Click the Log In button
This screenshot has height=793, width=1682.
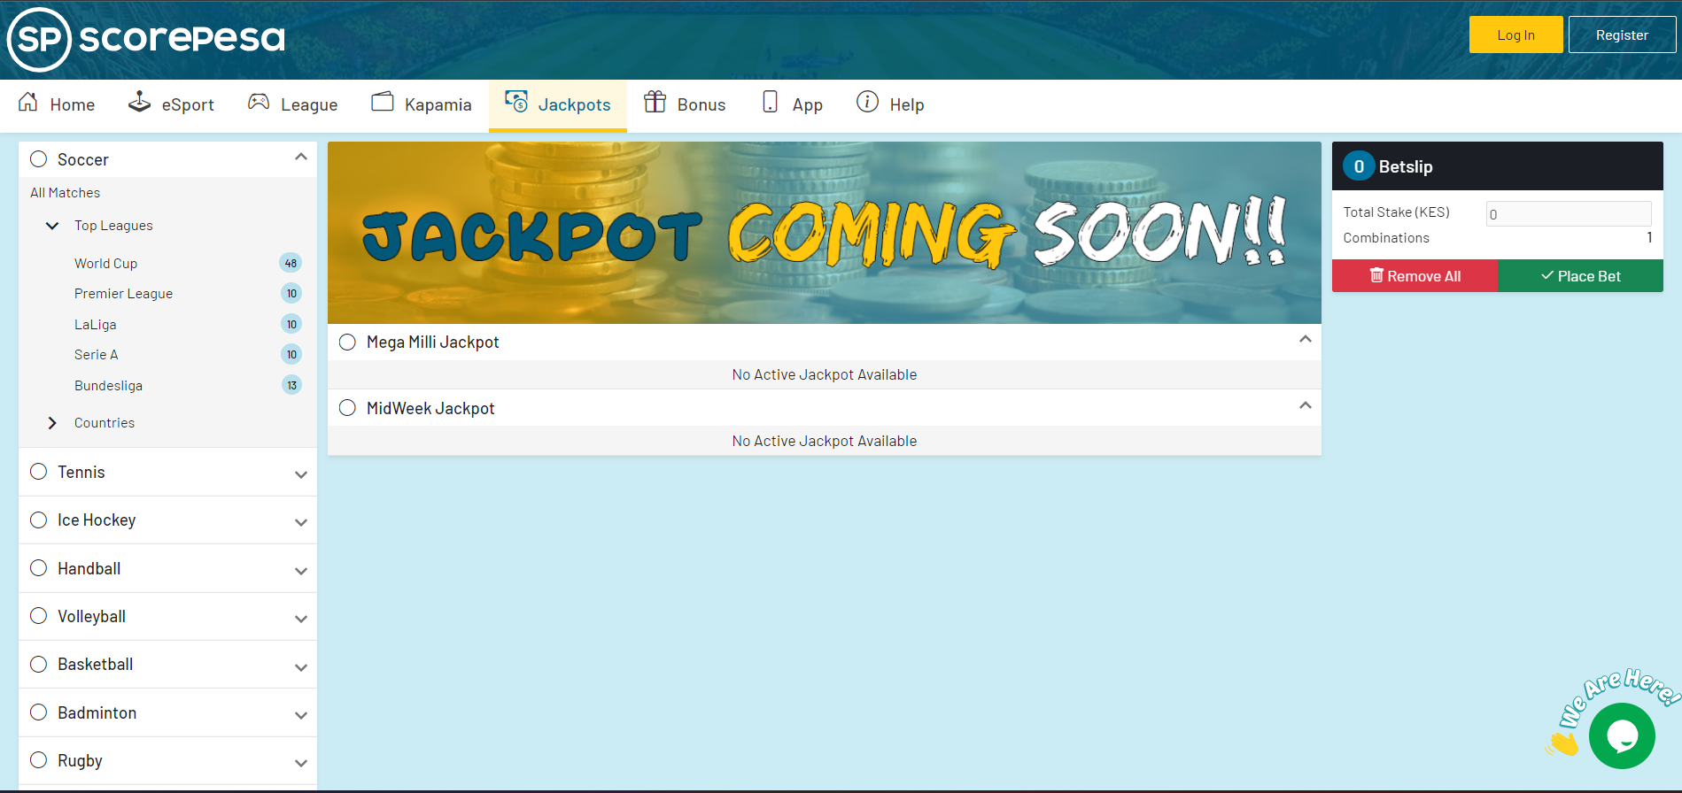[1515, 35]
